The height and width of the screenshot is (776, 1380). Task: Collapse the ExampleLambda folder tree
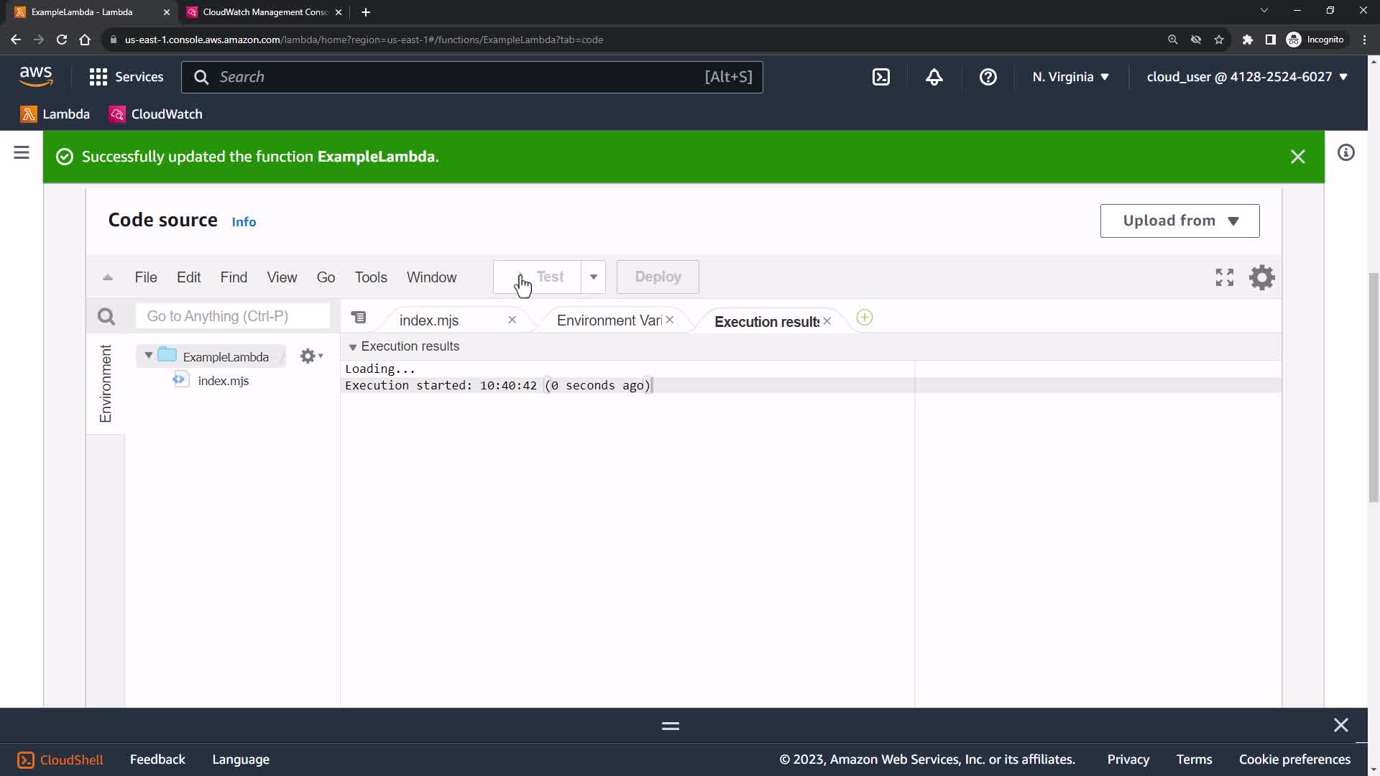[x=148, y=356]
